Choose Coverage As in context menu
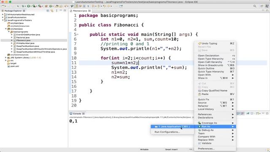This screenshot has height=152, width=270. [x=215, y=123]
